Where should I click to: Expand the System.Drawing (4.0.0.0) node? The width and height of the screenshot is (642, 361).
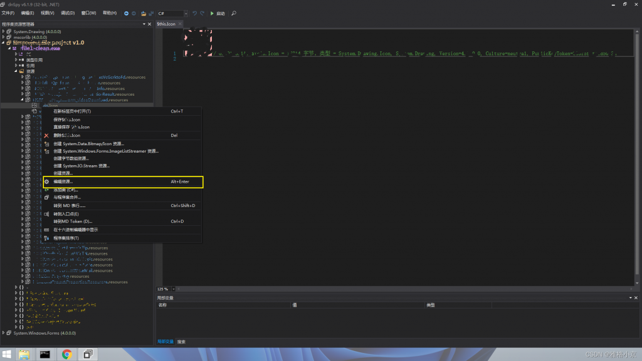pos(4,31)
